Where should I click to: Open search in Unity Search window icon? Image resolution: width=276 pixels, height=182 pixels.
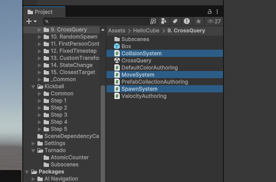point(153,21)
